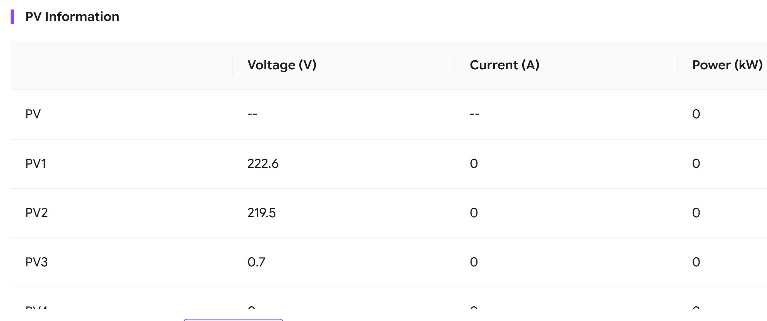Screen dimensions: 767x321
Task: Select the PV1 row label
Action: point(36,163)
